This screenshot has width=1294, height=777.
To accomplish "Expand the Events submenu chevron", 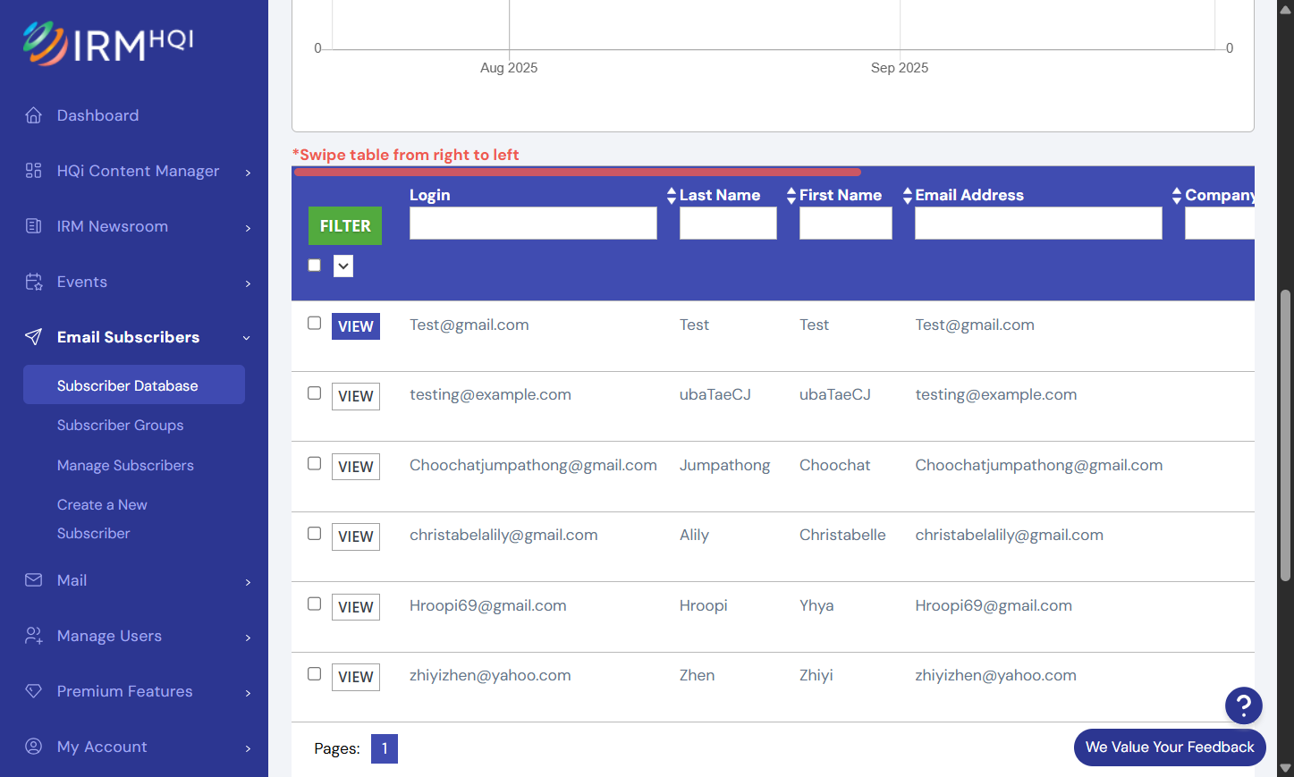I will pos(248,283).
